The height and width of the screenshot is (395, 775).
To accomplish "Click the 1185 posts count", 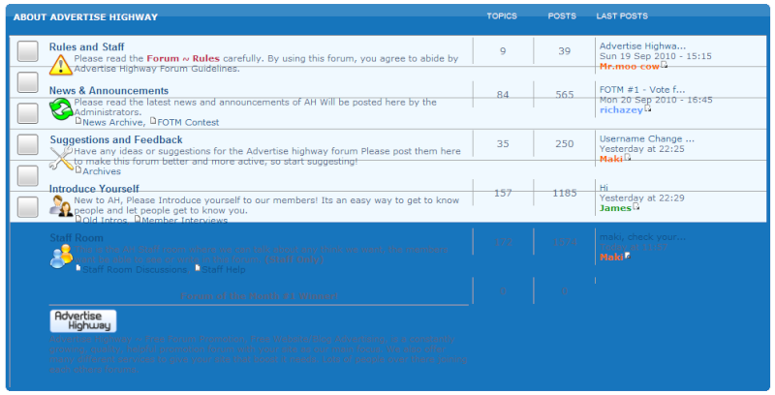I will click(565, 193).
